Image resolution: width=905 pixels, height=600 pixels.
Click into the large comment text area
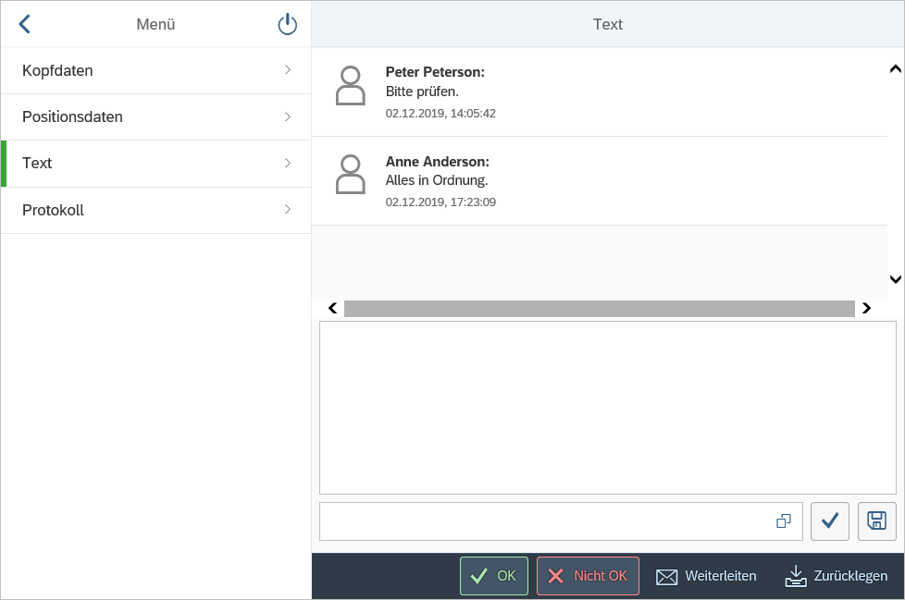pos(607,407)
